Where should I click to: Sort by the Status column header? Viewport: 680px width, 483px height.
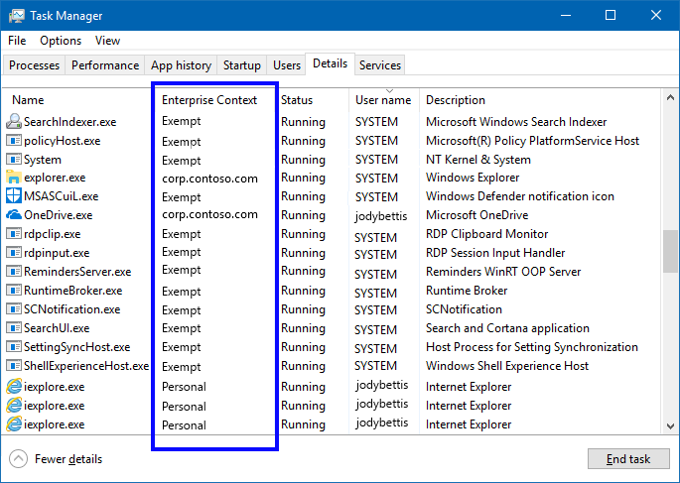[x=297, y=100]
